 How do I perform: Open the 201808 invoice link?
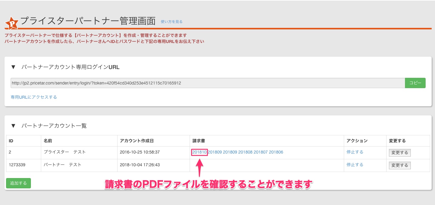[245, 152]
